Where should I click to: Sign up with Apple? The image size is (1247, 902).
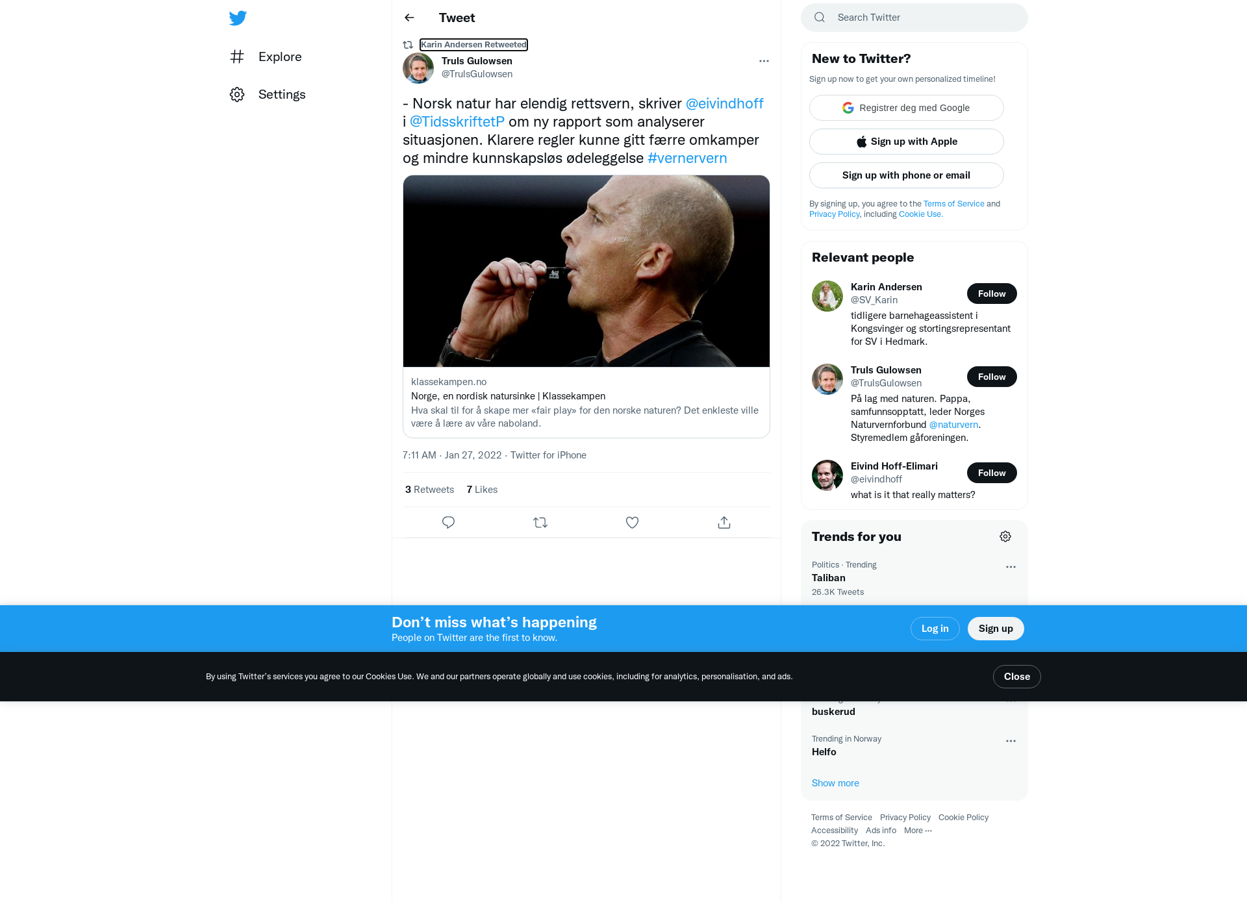point(906,142)
